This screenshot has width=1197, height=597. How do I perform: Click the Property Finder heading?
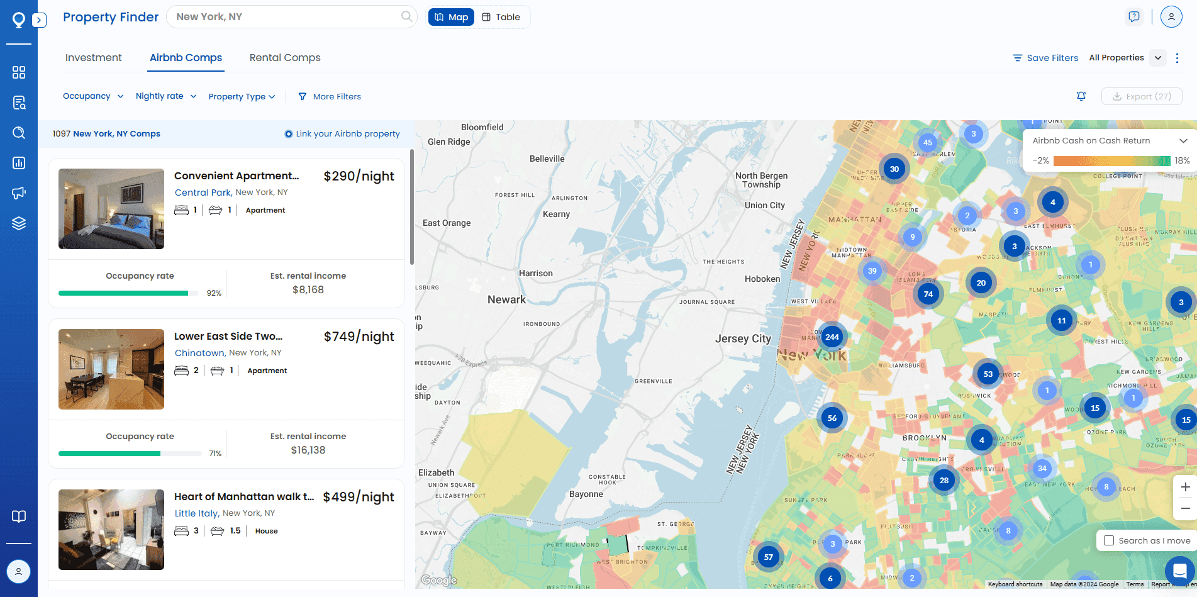pyautogui.click(x=111, y=17)
